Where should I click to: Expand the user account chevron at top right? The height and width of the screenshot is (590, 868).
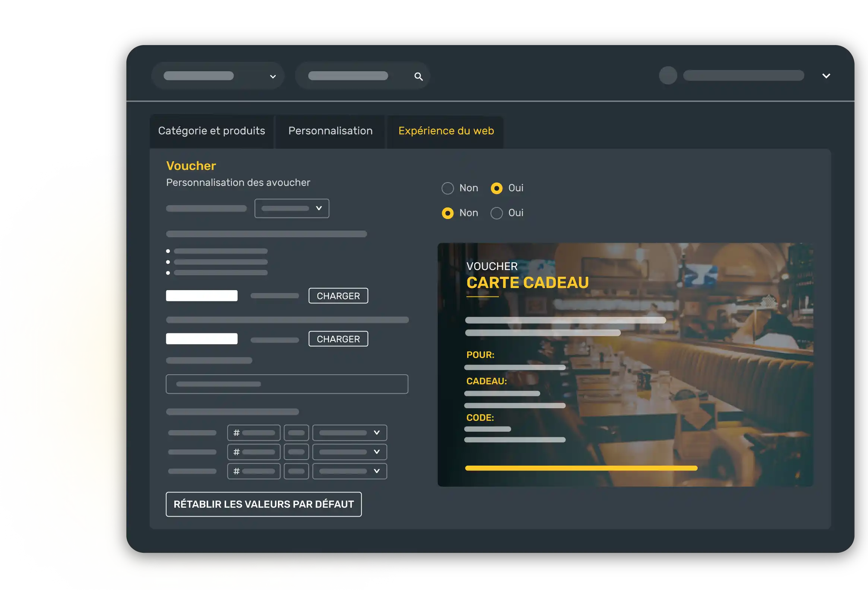click(x=826, y=76)
